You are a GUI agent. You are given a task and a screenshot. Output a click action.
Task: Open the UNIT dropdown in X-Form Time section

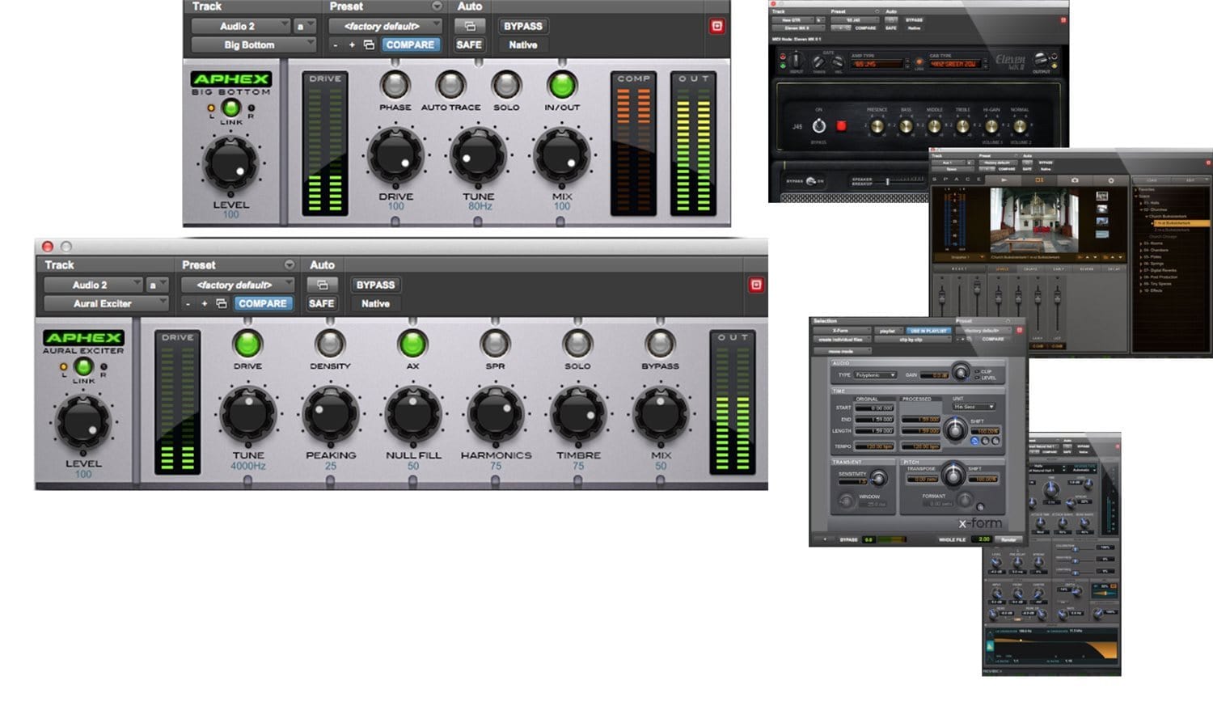tap(973, 407)
